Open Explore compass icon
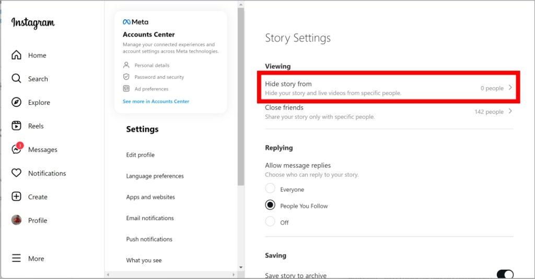 pos(16,102)
